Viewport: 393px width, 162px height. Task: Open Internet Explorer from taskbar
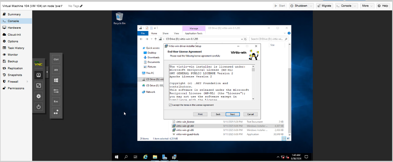(145, 157)
